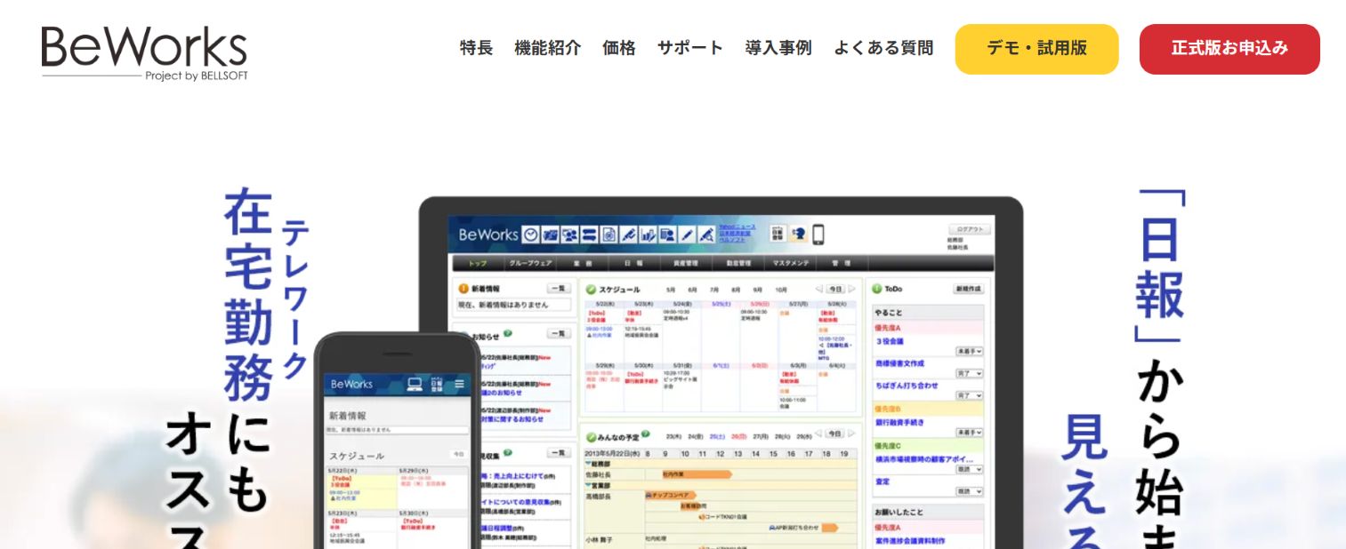Screen dimensions: 1346x549
Task: Click the green icon beside スケジュール
Action: point(591,290)
